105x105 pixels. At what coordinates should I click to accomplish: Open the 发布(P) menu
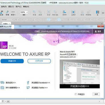point(4,7)
